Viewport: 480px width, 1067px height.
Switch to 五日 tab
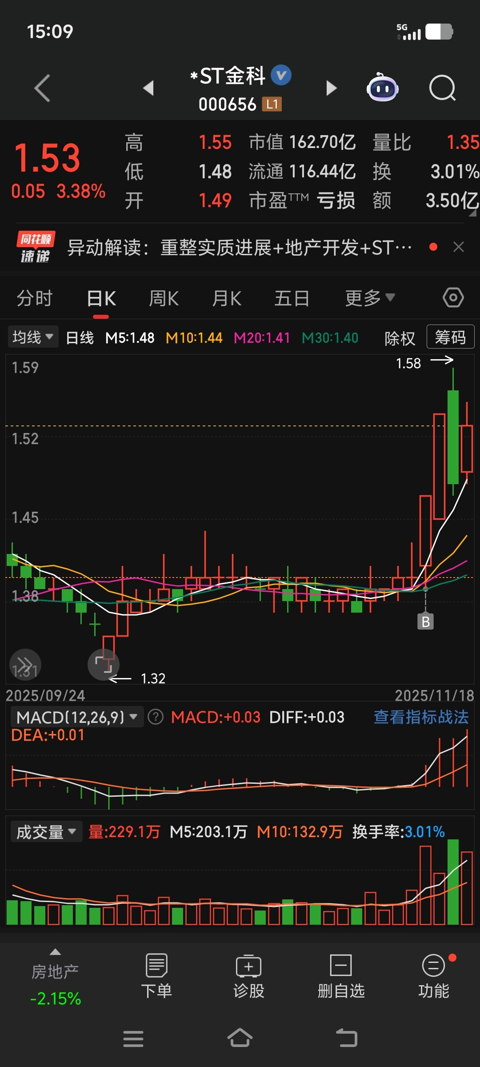click(x=292, y=298)
